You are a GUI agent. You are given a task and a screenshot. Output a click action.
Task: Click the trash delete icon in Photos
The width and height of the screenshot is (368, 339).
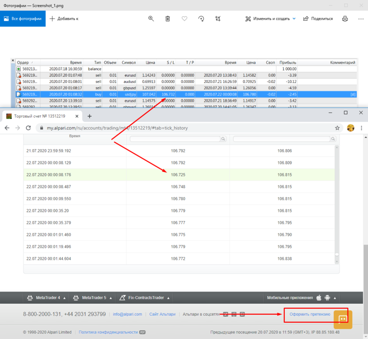tap(168, 19)
